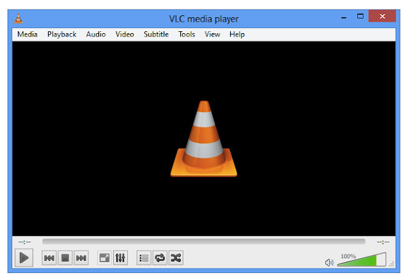Click the elapsed time label

click(24, 242)
